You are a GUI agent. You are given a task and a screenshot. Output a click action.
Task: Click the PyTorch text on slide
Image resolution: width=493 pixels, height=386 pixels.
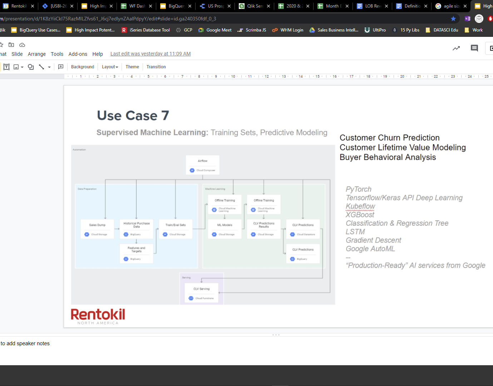359,189
